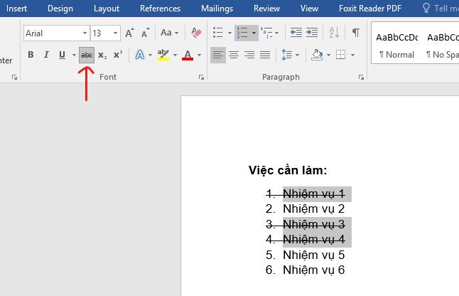This screenshot has height=296, width=459.
Task: Go to the Mailings tab
Action: point(217,9)
